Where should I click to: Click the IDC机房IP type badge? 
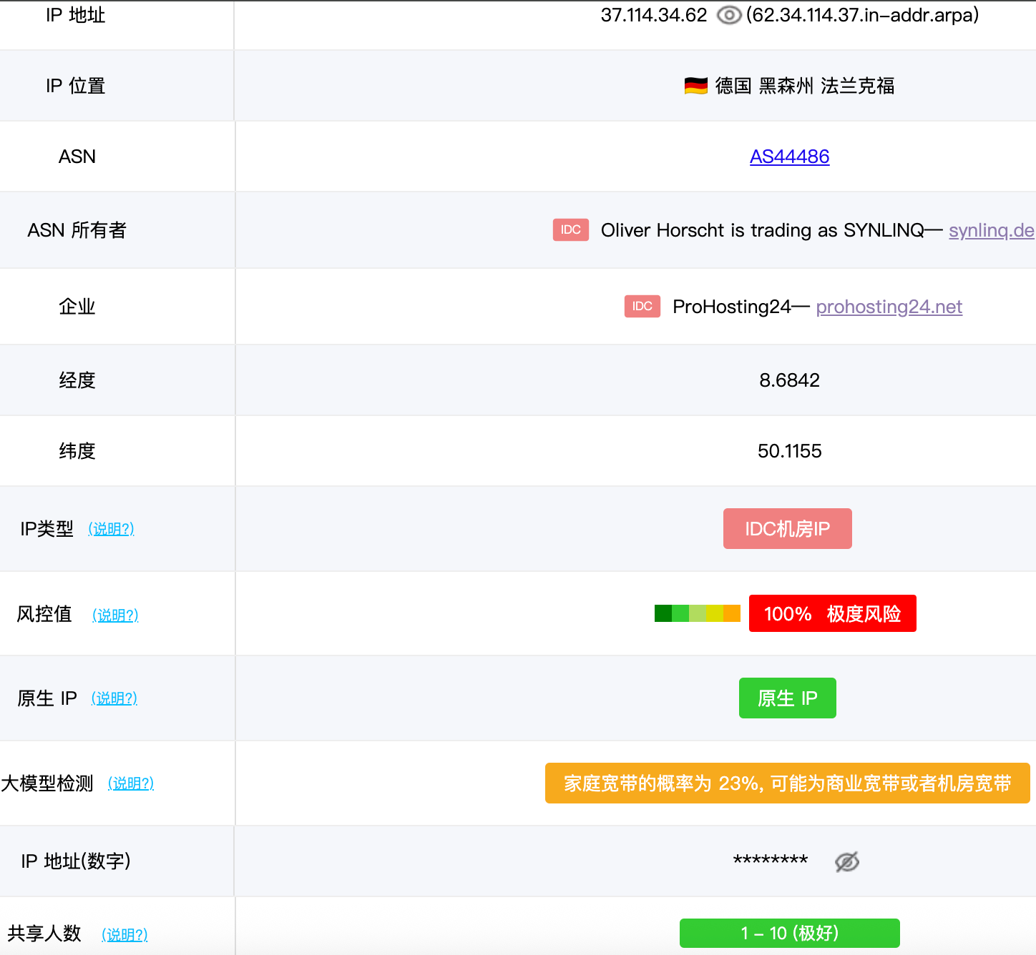[787, 529]
